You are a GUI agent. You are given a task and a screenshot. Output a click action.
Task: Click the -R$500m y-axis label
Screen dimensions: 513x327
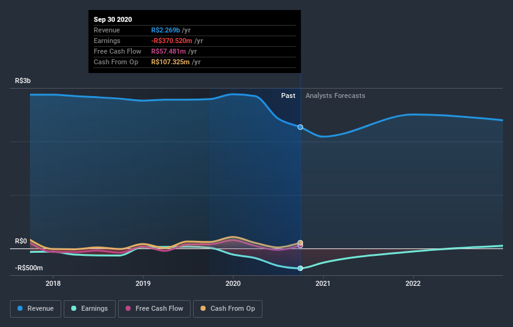click(x=29, y=268)
